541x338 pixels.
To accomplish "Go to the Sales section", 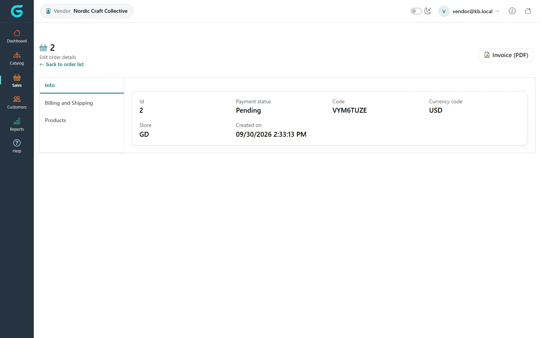I will point(17,81).
